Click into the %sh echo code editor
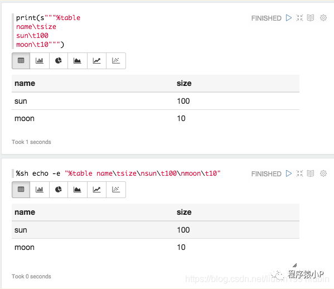Viewport: 334px width, 289px height. click(x=118, y=174)
